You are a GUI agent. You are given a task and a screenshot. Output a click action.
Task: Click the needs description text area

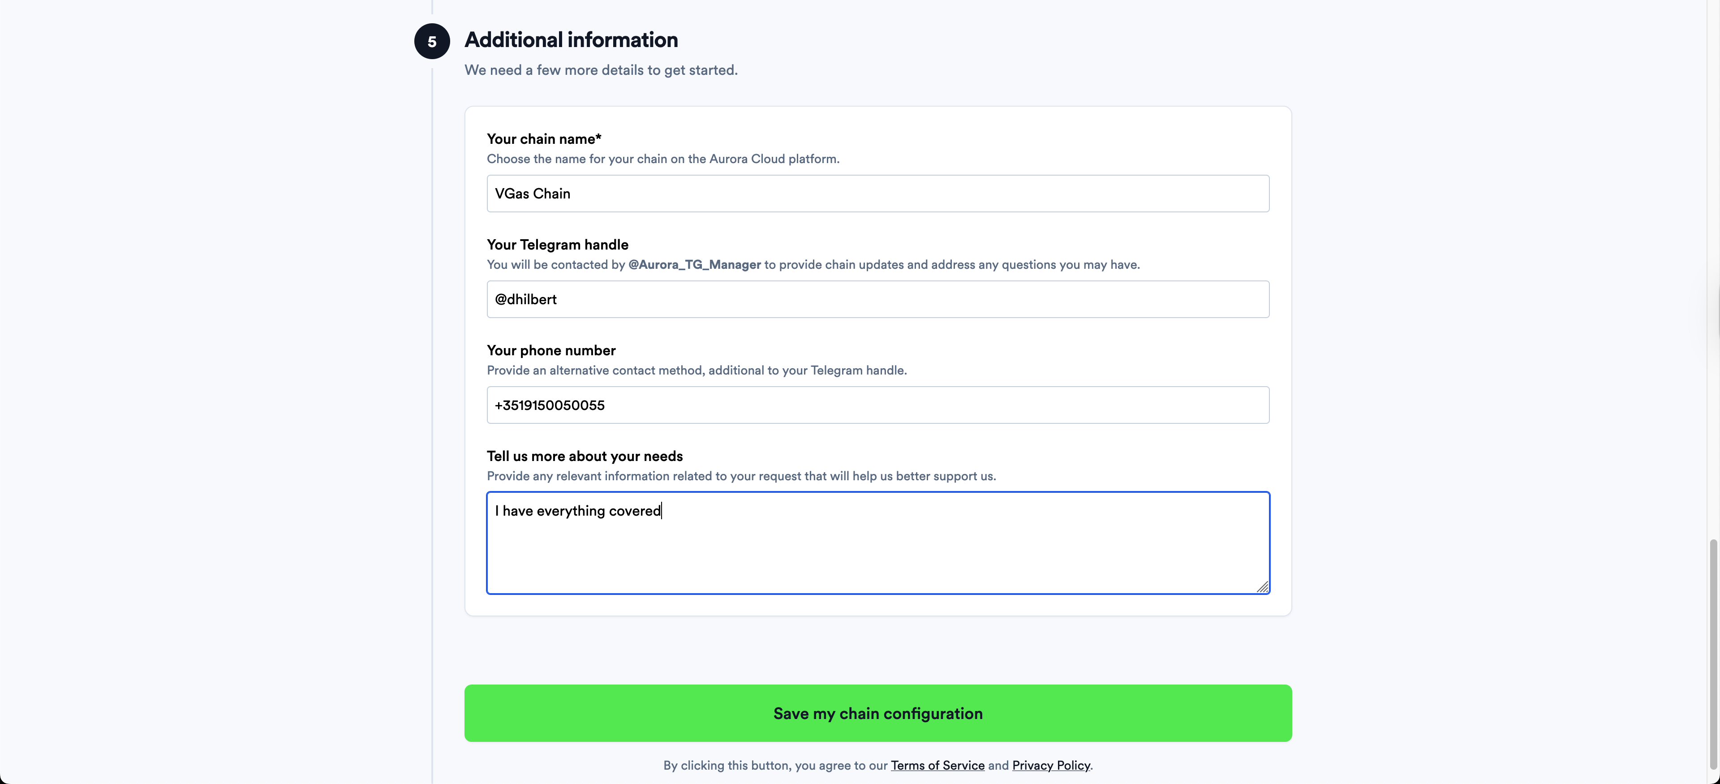877,542
